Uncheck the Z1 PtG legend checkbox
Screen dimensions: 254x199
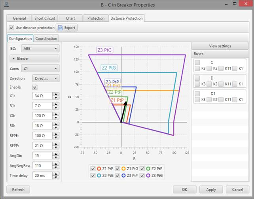coord(118,169)
